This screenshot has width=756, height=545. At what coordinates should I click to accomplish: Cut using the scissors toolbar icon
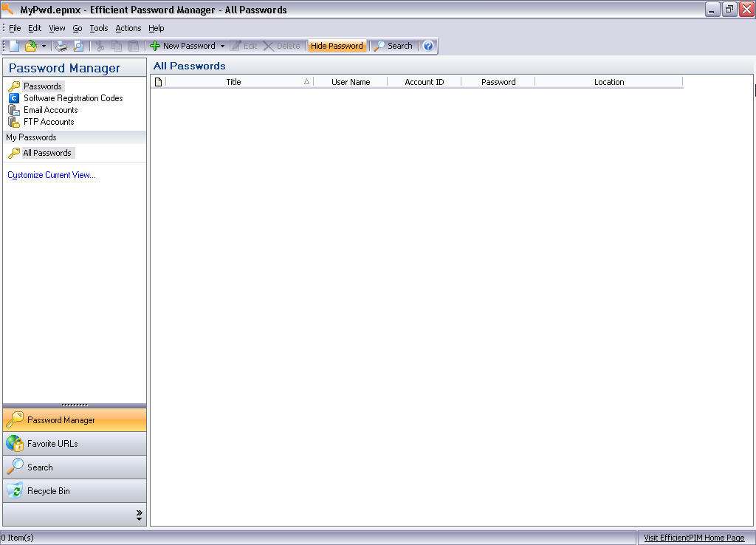(x=100, y=46)
